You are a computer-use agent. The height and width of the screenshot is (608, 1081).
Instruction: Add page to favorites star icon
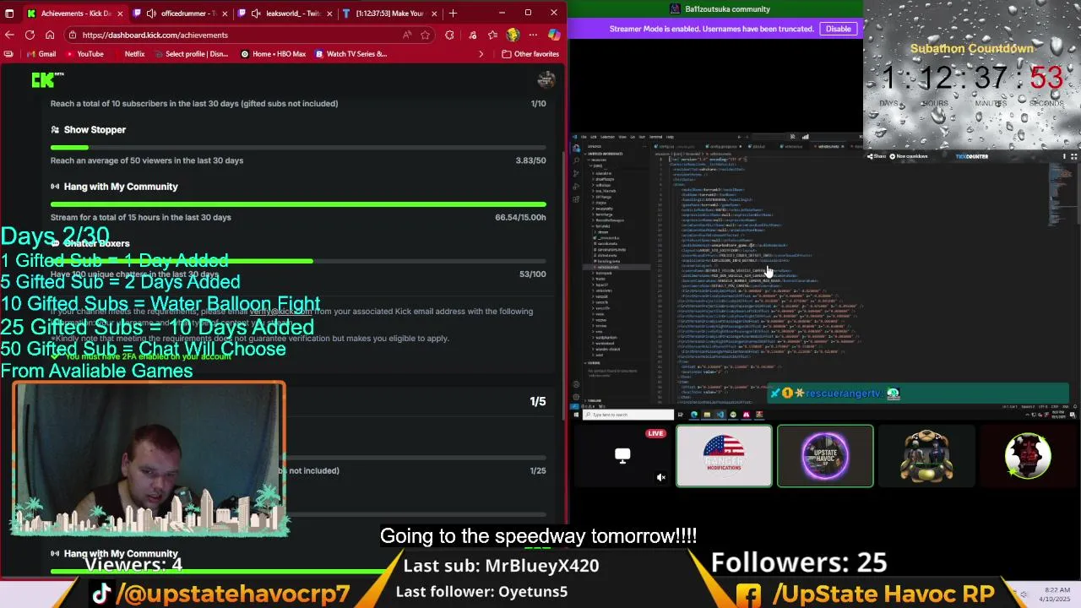[x=425, y=35]
